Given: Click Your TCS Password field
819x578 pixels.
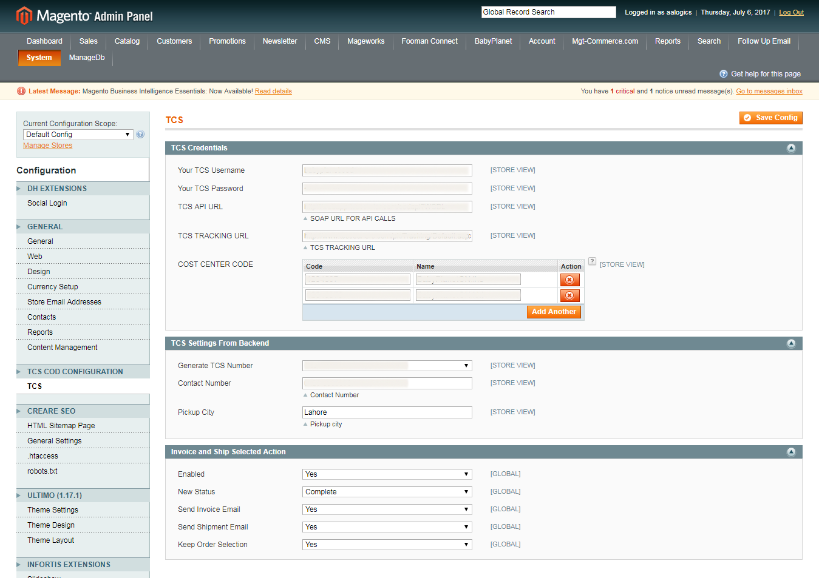Looking at the screenshot, I should point(387,189).
